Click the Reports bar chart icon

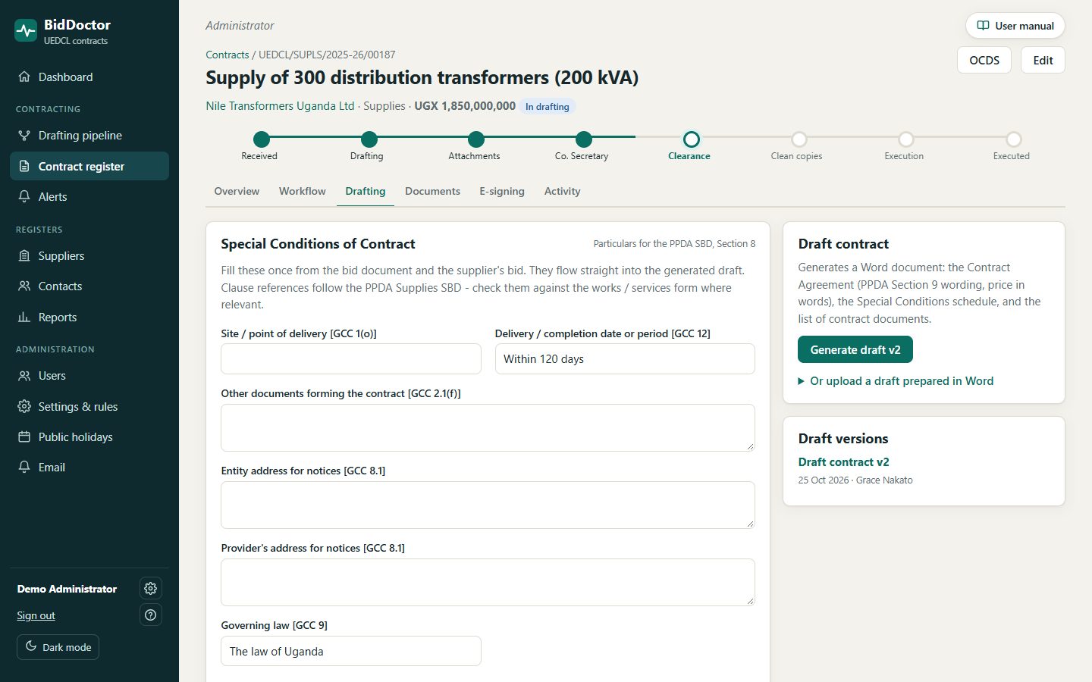[24, 318]
